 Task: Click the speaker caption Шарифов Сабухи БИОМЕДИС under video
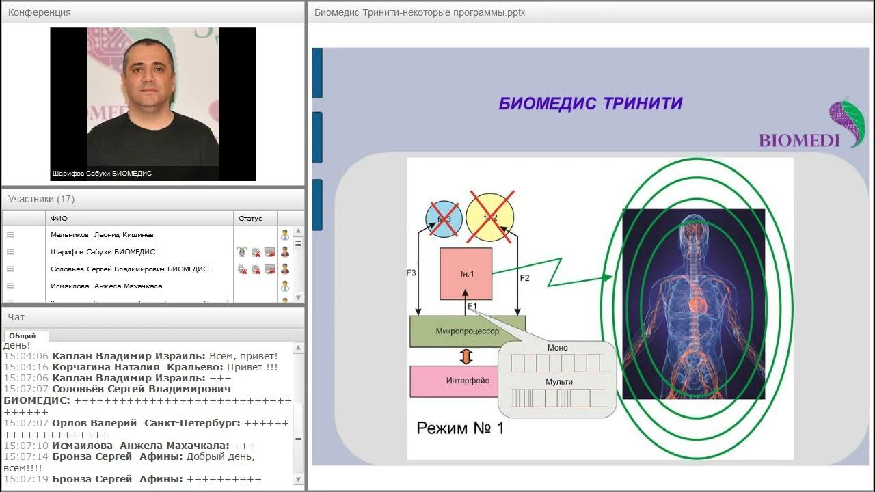coord(102,174)
